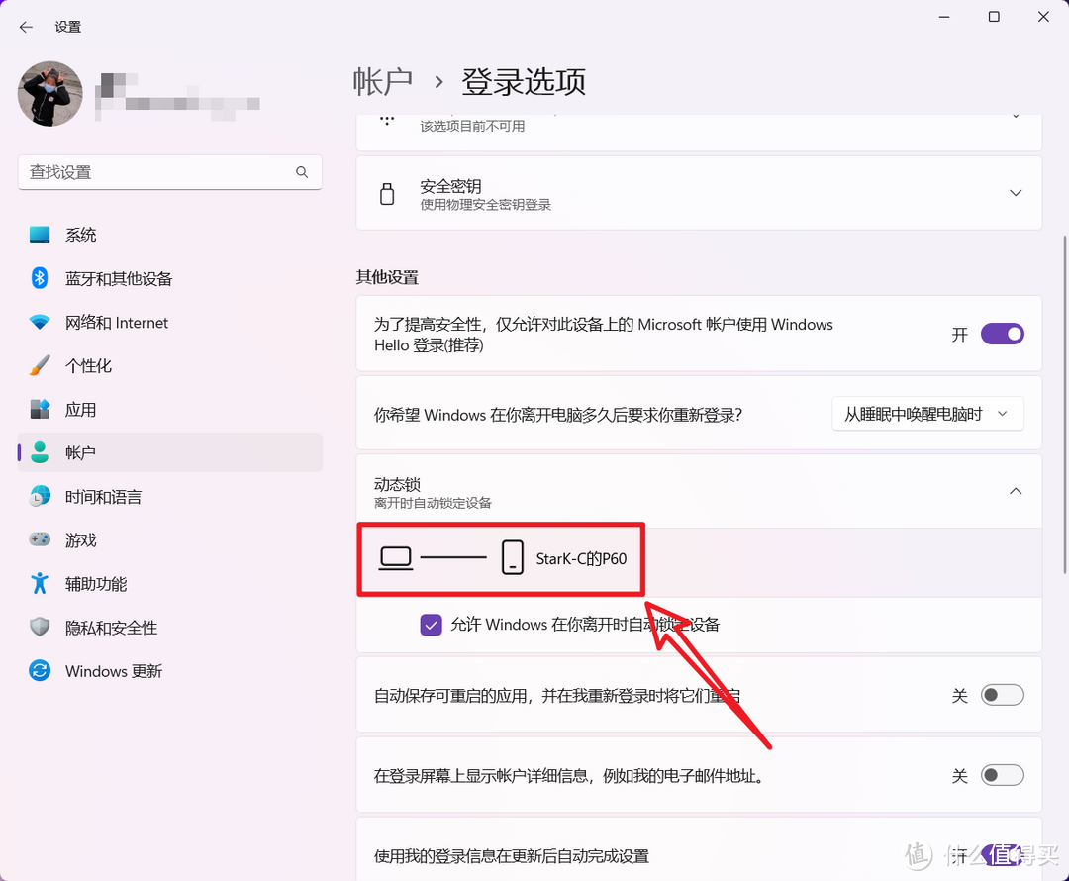Click the 隐私和安全性 shield icon
1069x881 pixels.
(40, 628)
